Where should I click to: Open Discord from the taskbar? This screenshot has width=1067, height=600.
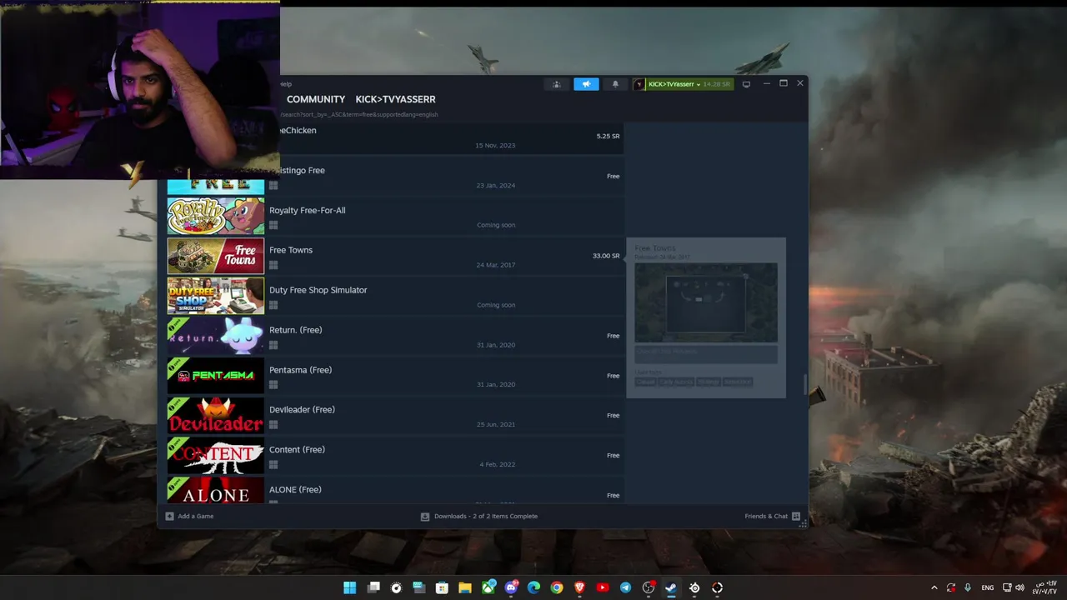[511, 587]
